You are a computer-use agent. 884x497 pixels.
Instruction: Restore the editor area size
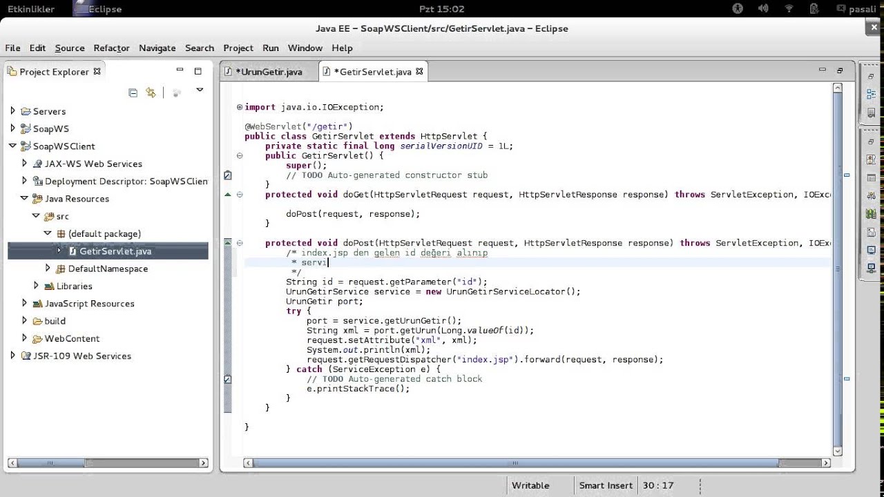click(x=840, y=70)
